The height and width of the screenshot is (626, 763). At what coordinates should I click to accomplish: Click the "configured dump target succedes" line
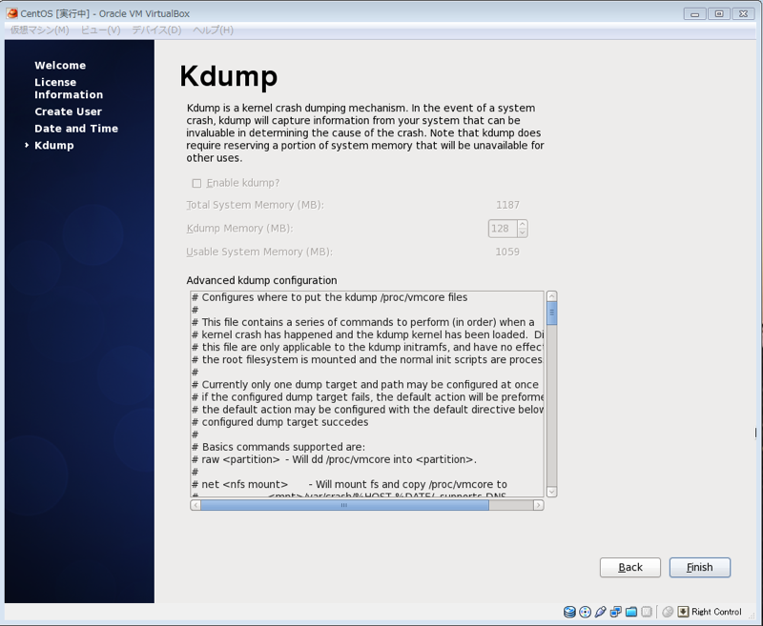click(x=280, y=422)
